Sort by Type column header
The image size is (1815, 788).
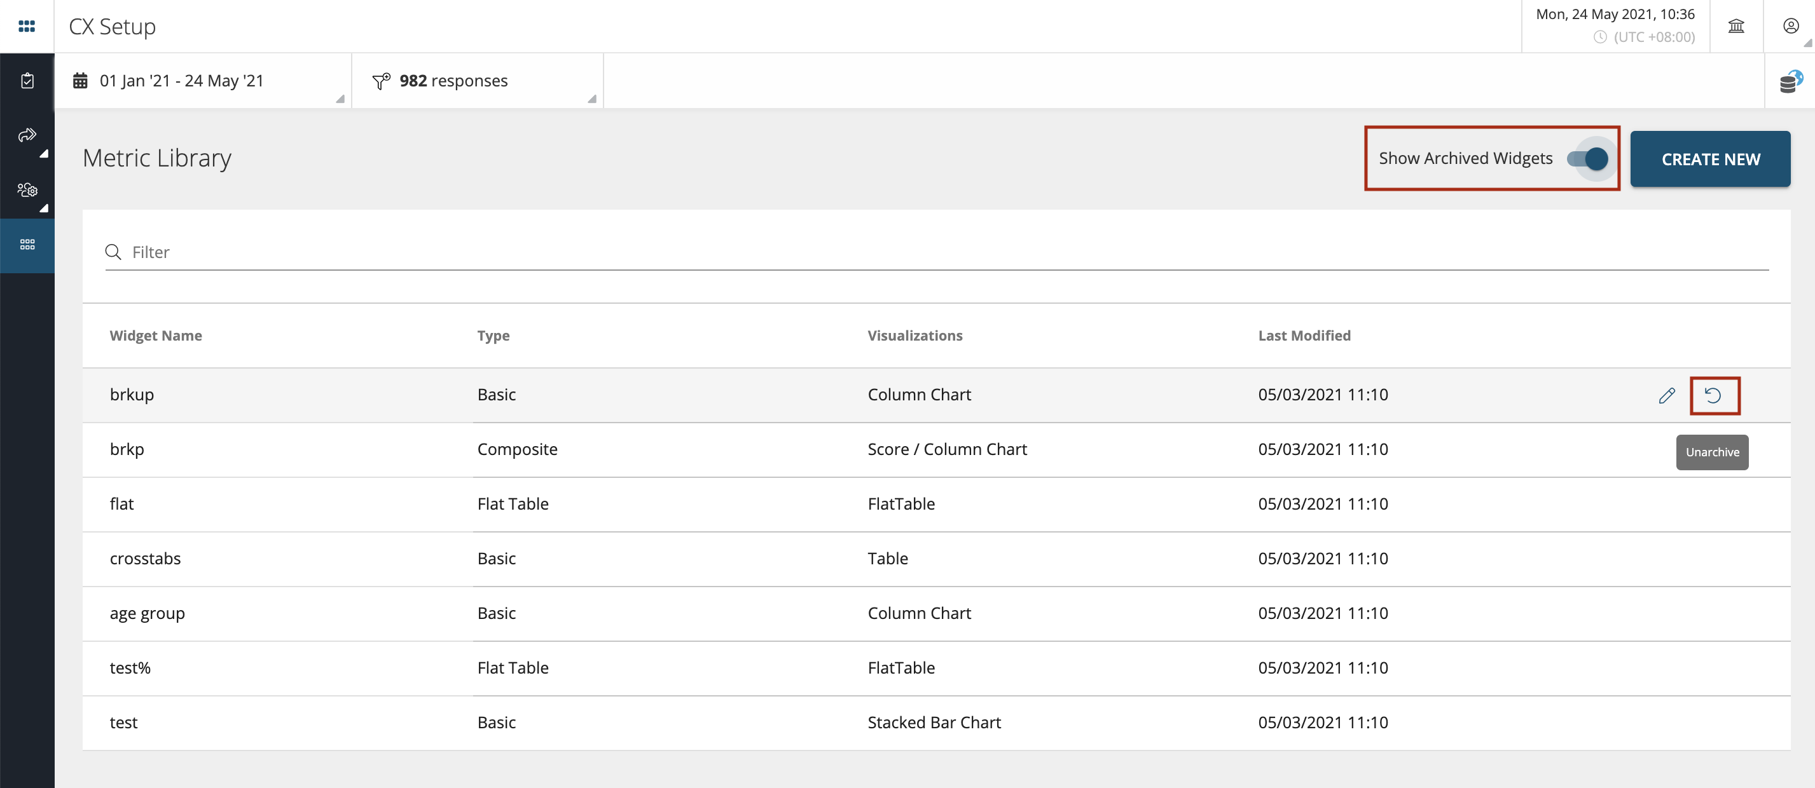pos(493,336)
